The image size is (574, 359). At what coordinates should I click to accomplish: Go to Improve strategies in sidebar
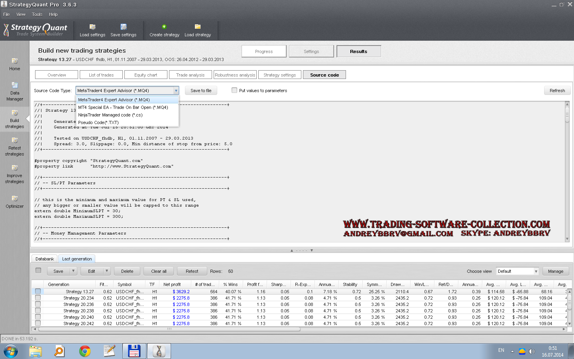click(x=15, y=168)
